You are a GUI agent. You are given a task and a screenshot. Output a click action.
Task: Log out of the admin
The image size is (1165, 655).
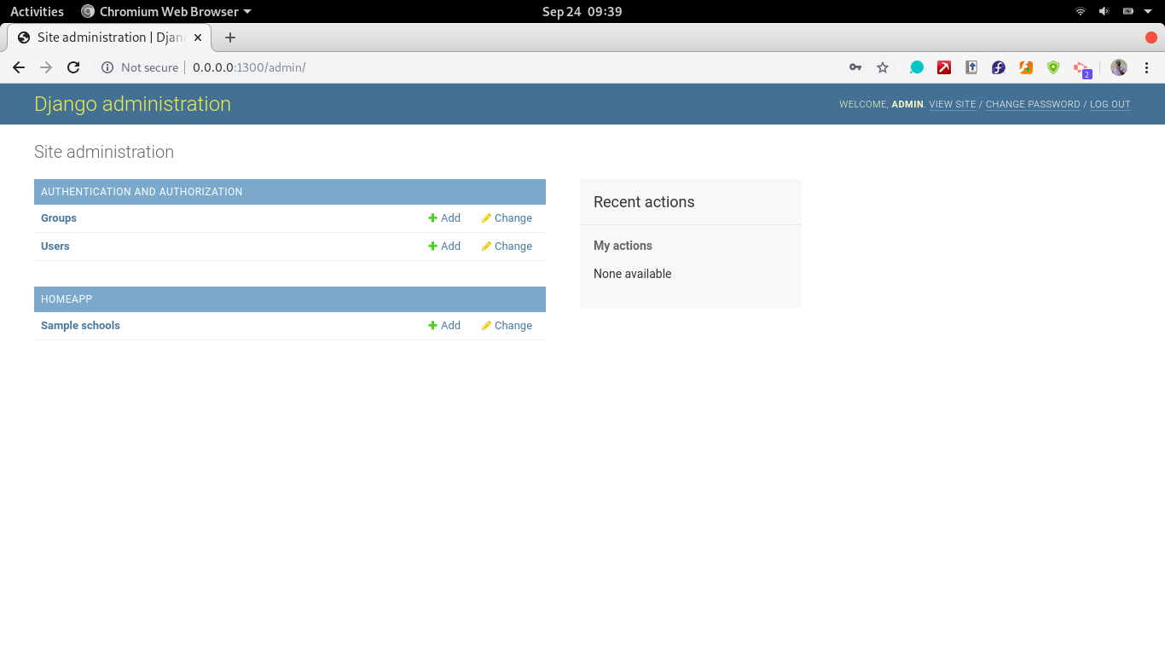[x=1110, y=104]
